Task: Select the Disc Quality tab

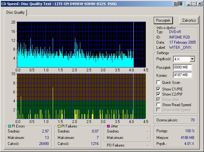Action: coord(15,12)
